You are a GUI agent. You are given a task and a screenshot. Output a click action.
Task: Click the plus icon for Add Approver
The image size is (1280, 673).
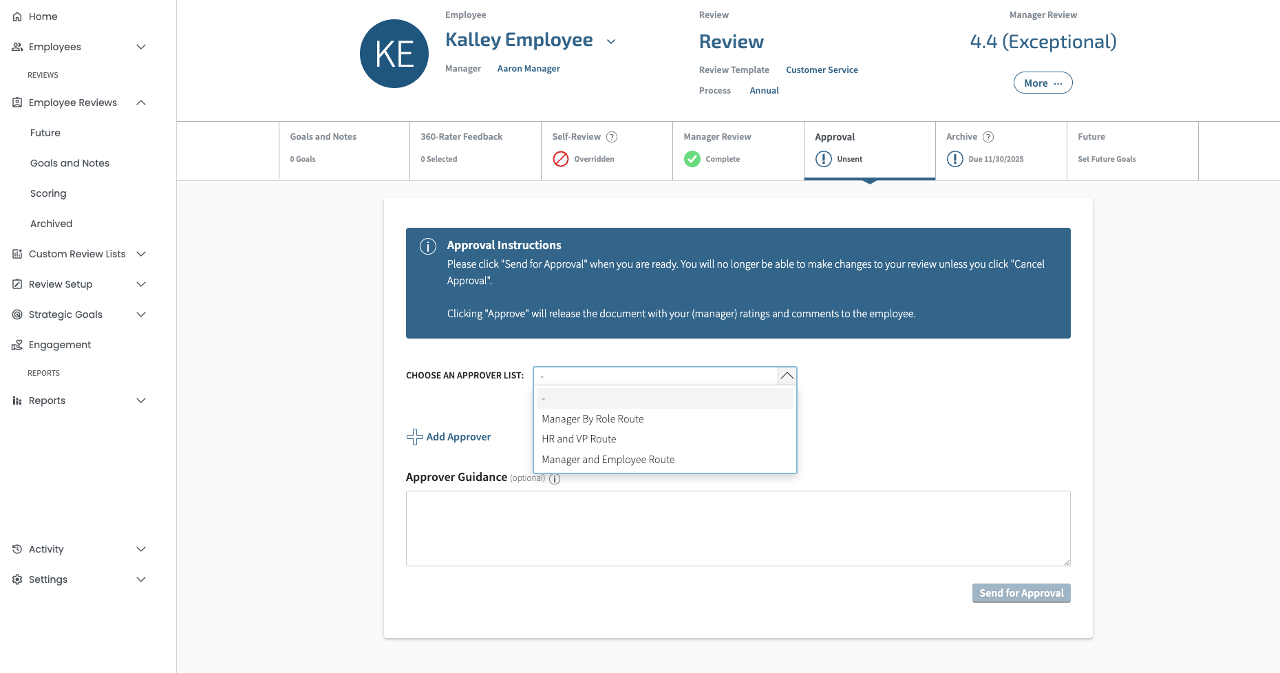(x=414, y=437)
